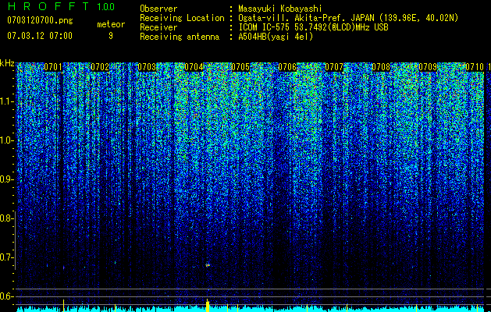Select the file name 0703120700.png
This screenshot has height=312, width=491.
[40, 20]
